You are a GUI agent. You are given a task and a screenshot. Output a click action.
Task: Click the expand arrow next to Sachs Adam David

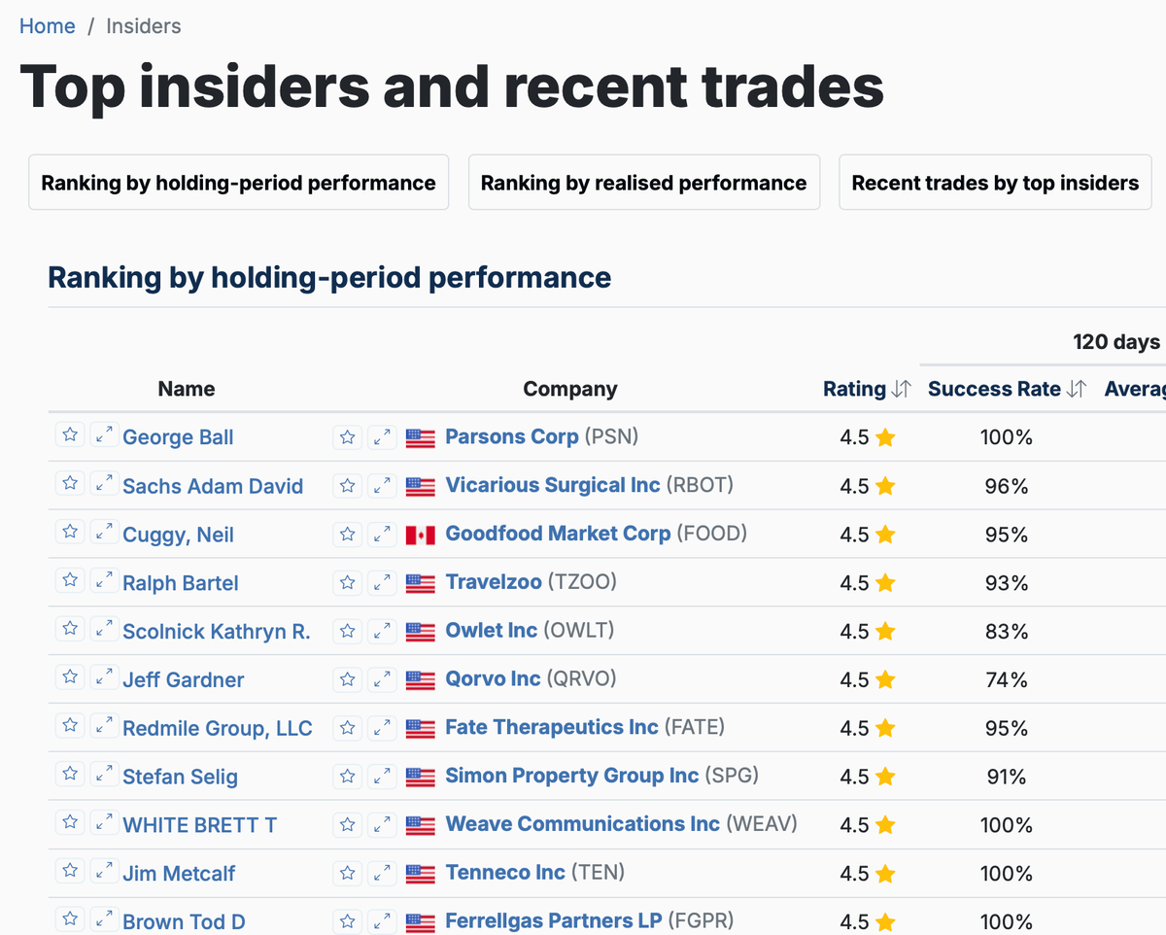104,485
